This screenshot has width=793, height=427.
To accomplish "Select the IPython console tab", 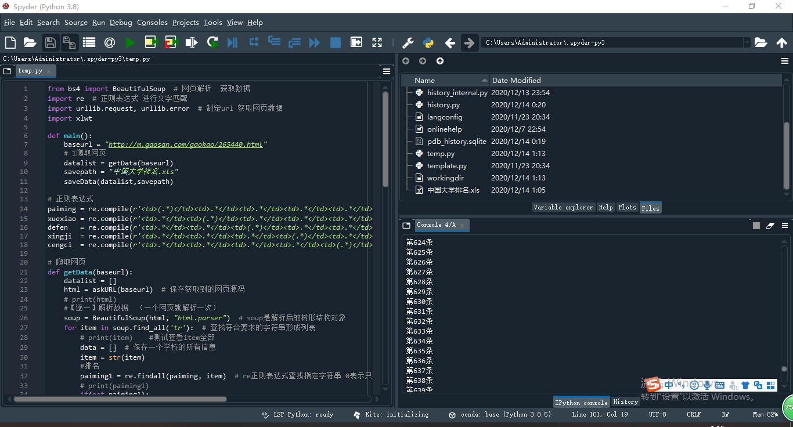I will (x=581, y=402).
